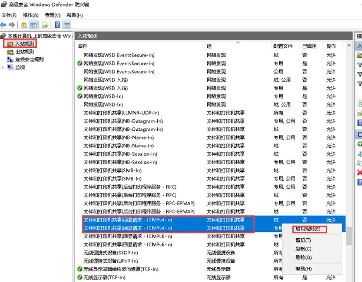Open help via the blue question mark toolbar icon
The height and width of the screenshot is (282, 362).
click(57, 25)
